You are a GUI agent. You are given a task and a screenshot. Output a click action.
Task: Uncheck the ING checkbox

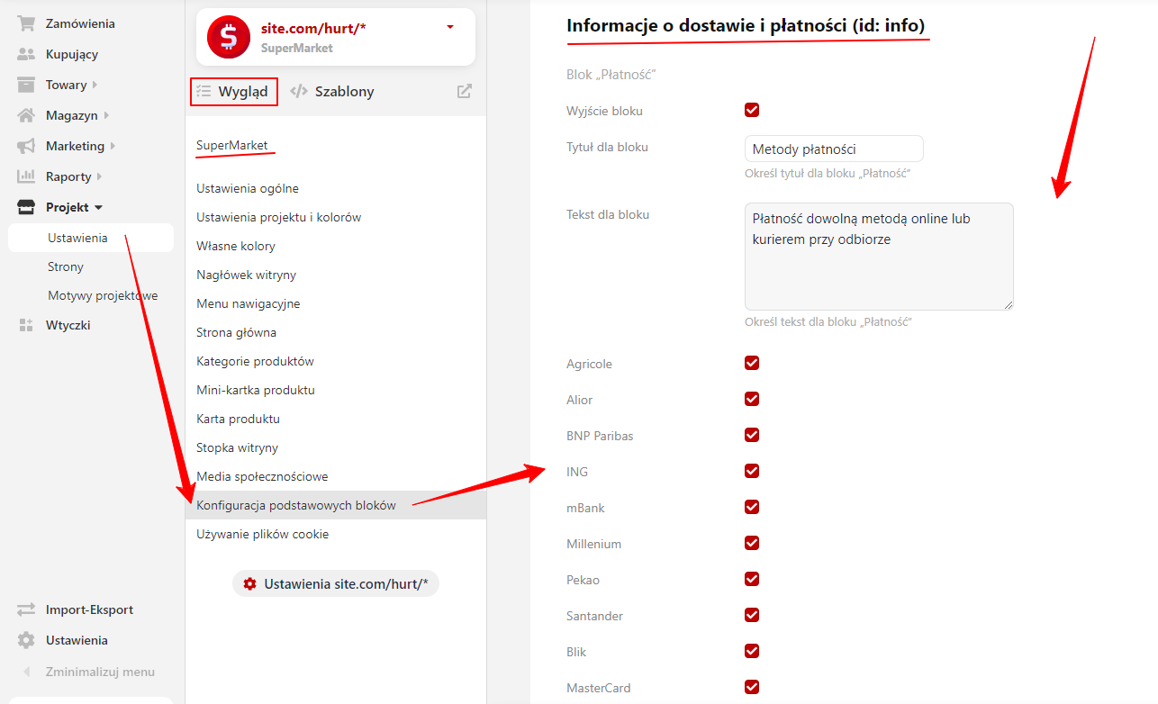(752, 471)
